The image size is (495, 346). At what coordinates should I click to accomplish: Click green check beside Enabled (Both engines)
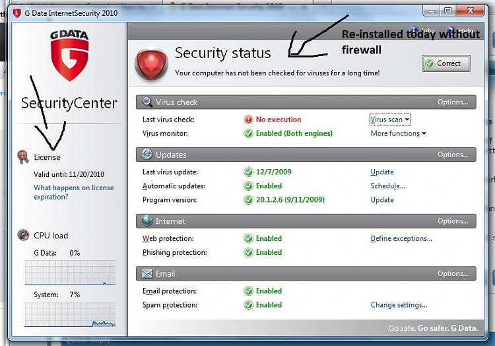[248, 133]
